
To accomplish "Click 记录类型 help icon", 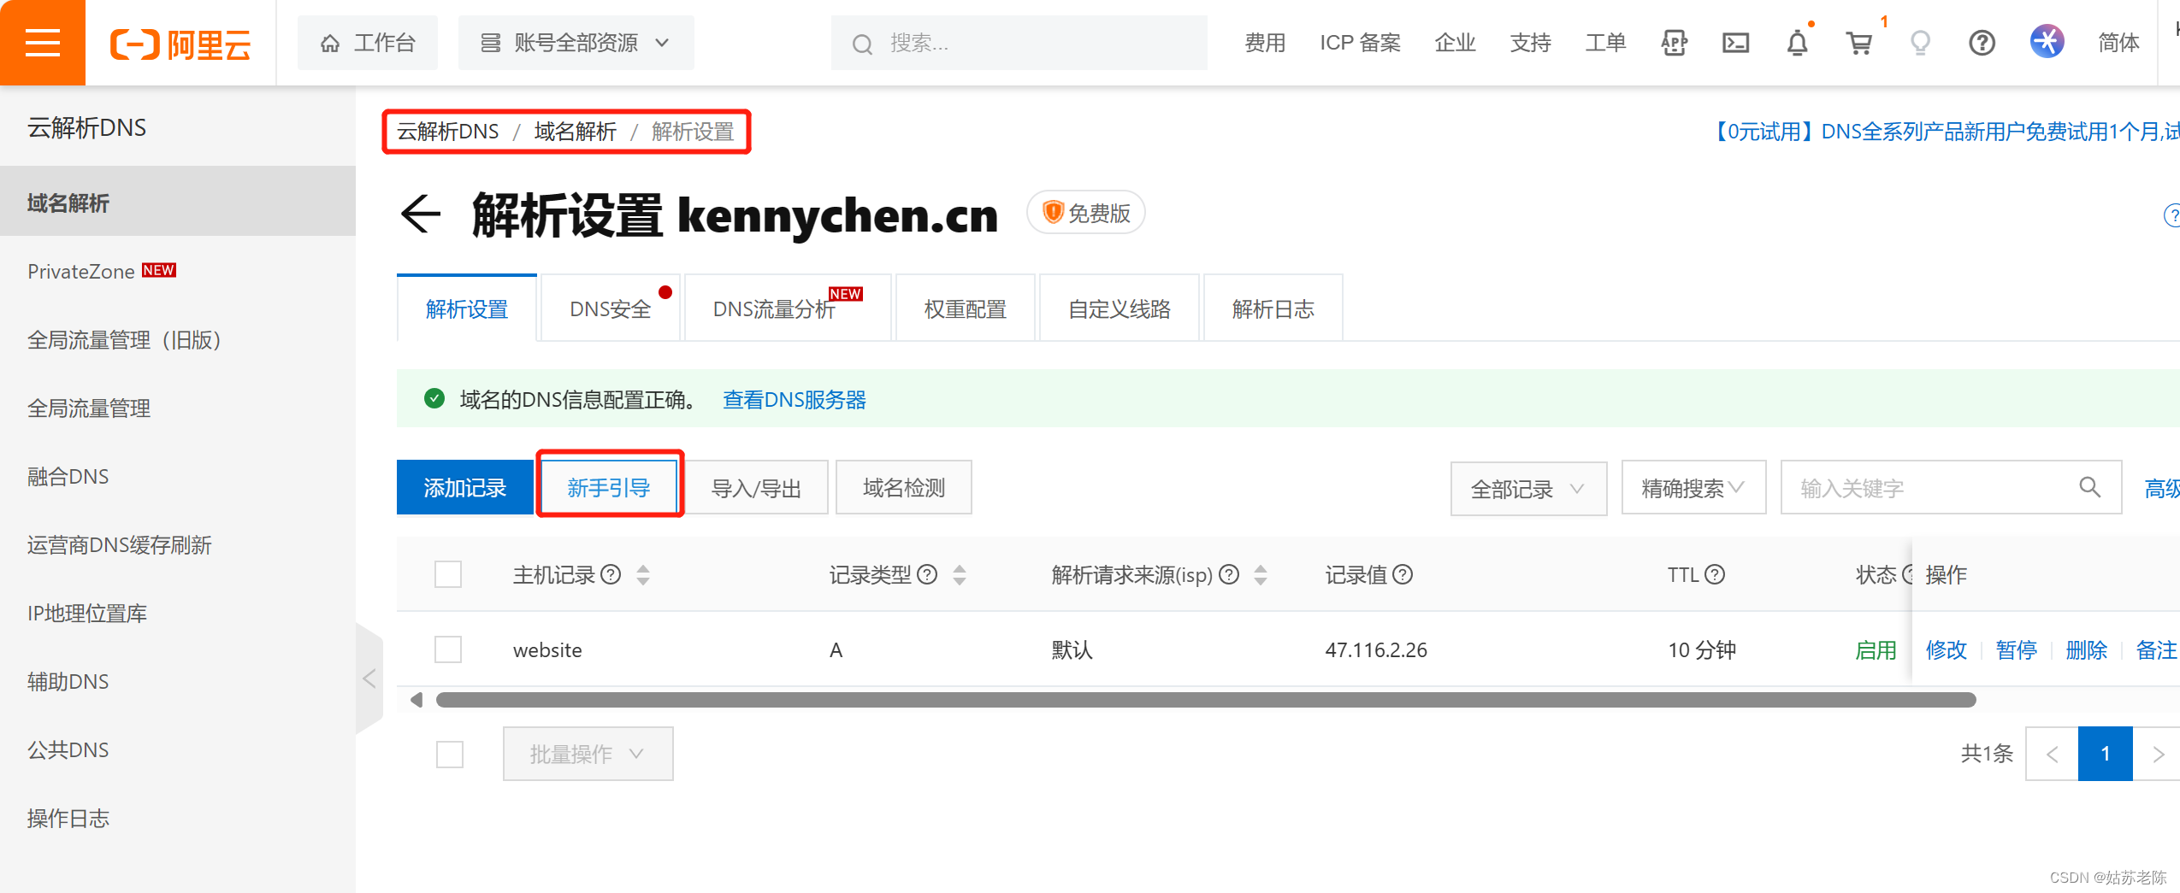I will (927, 574).
